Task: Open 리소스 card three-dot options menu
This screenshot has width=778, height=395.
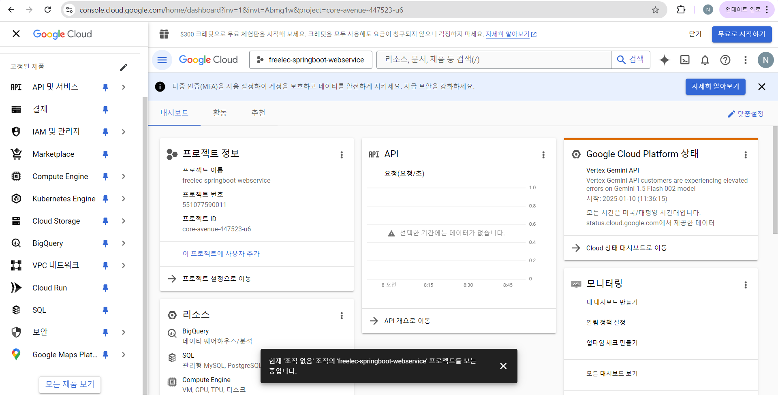Action: pos(342,316)
